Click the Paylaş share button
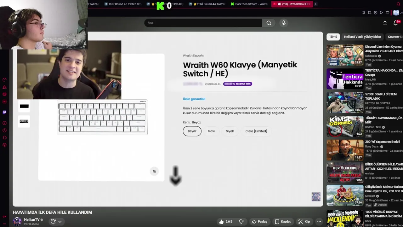This screenshot has height=227, width=403. click(259, 222)
